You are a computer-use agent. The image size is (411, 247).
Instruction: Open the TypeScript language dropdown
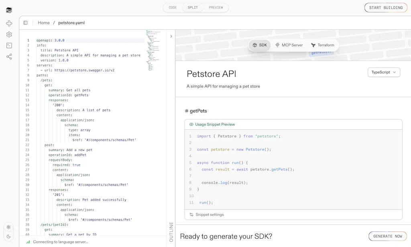tap(384, 72)
